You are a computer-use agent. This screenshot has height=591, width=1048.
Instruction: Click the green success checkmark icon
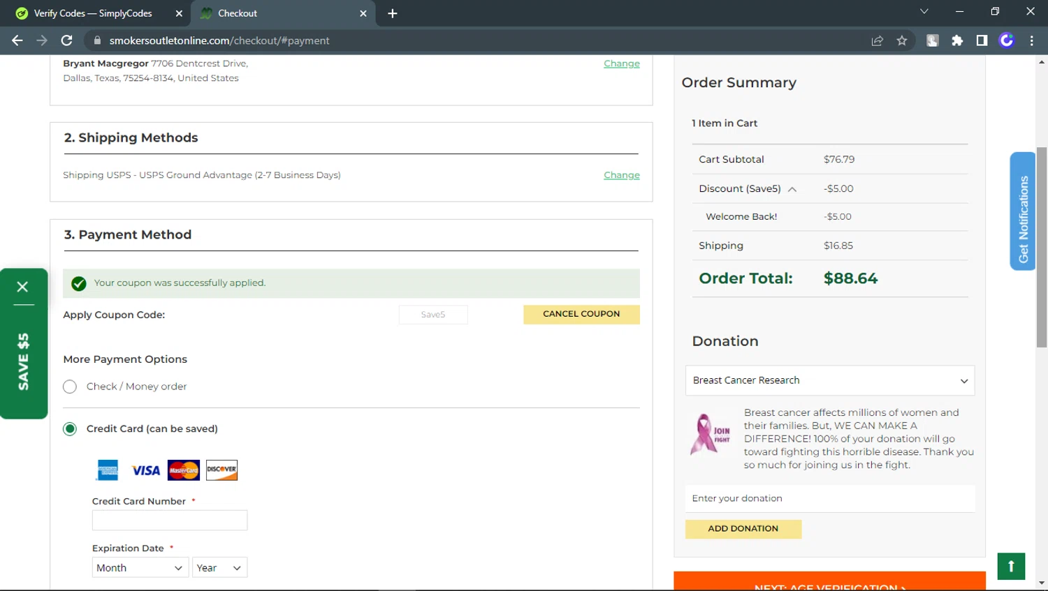(79, 283)
